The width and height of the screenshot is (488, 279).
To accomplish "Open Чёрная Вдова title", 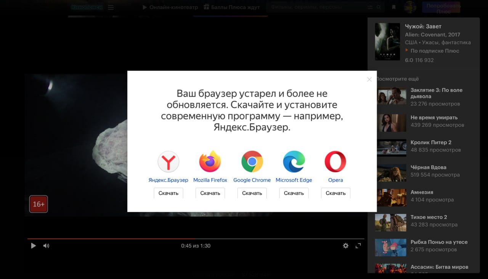I will pyautogui.click(x=429, y=167).
